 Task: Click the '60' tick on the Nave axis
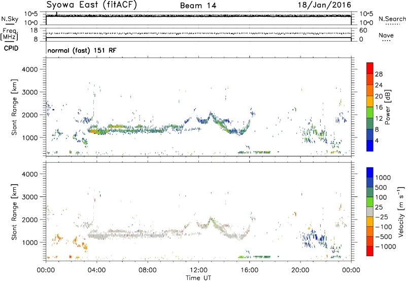pyautogui.click(x=363, y=30)
